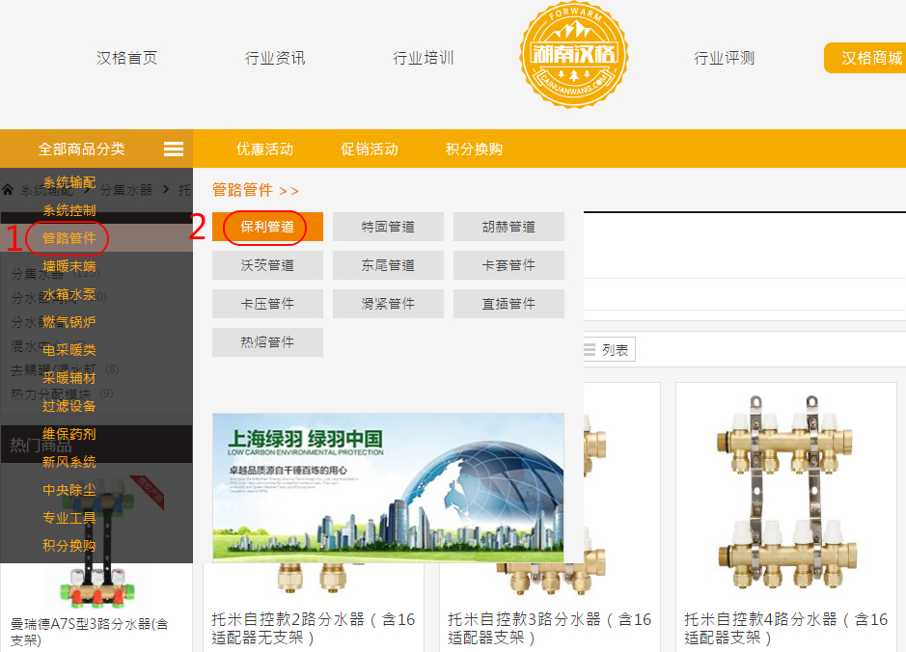Select 系统输配 category
Screen dimensions: 906x652
click(69, 182)
